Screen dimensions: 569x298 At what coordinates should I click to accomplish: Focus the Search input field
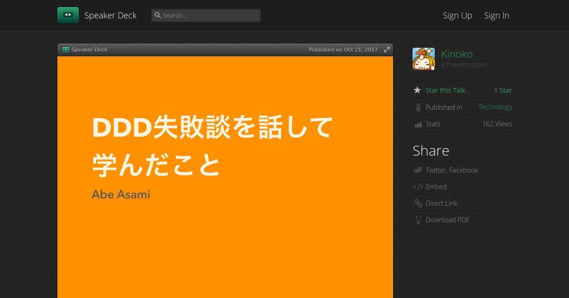[x=206, y=15]
